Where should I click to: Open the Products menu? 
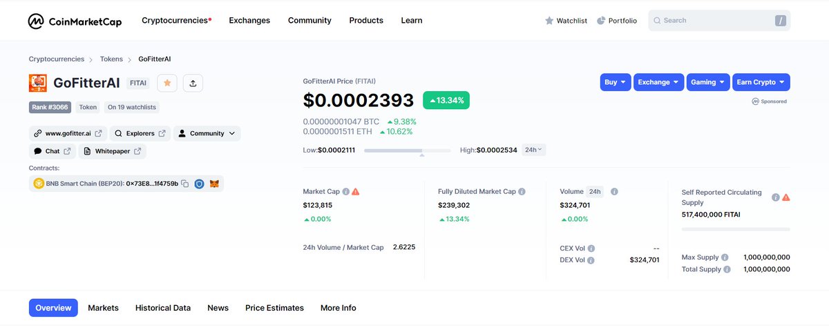[x=366, y=21]
